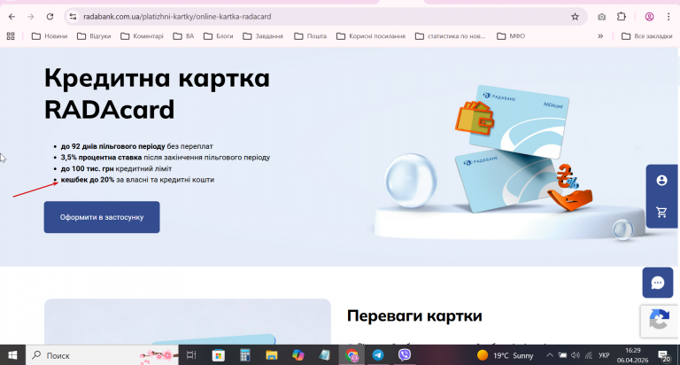Open the network Wi-Fi tray icon
The image size is (680, 365).
[x=589, y=355]
